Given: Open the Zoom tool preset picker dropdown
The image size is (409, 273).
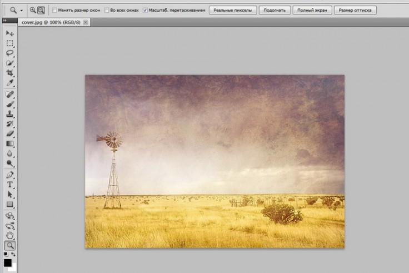Looking at the screenshot, I should (x=22, y=10).
